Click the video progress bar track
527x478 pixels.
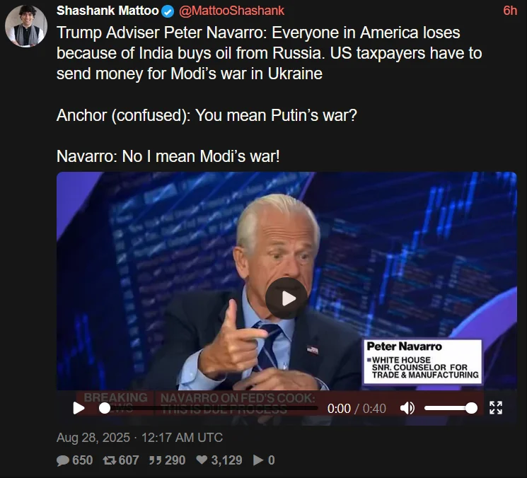tap(209, 408)
